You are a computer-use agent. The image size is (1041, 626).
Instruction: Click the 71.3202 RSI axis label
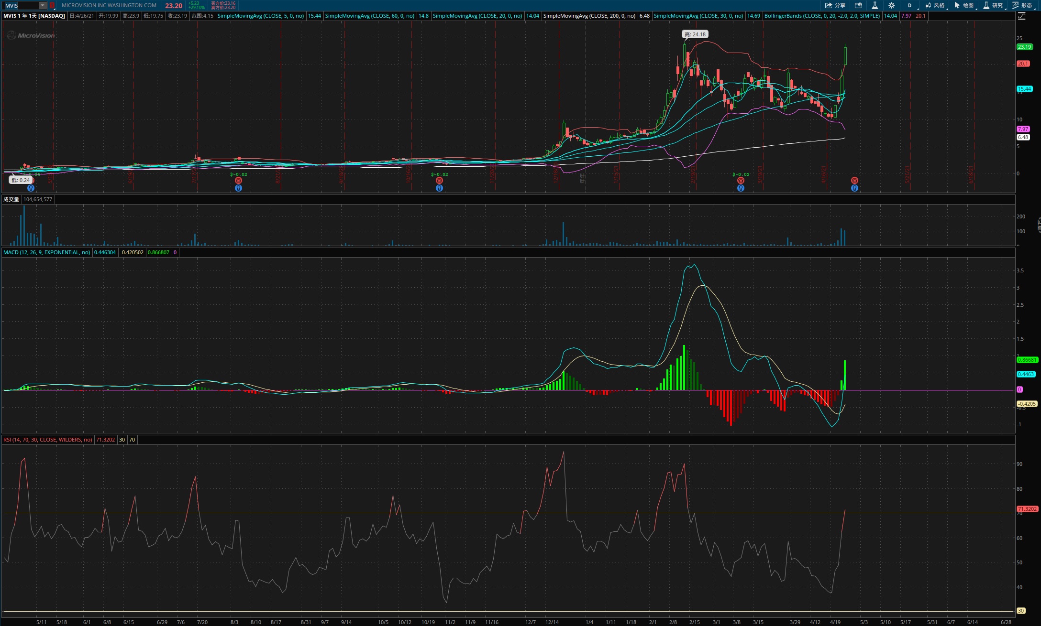point(1027,509)
